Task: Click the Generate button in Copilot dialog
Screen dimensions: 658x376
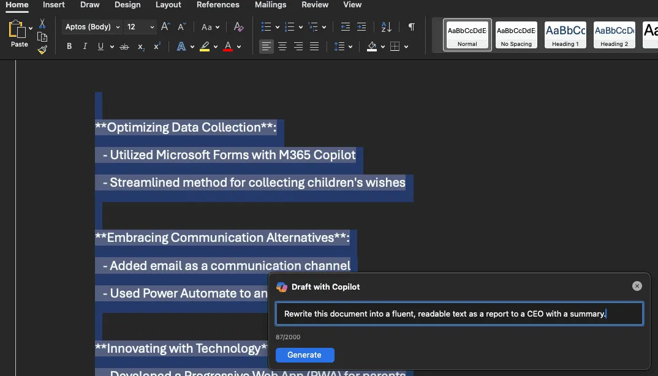Action: [x=304, y=355]
